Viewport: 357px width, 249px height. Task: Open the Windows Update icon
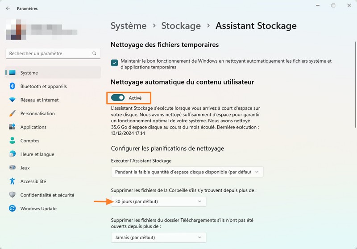[x=12, y=209]
